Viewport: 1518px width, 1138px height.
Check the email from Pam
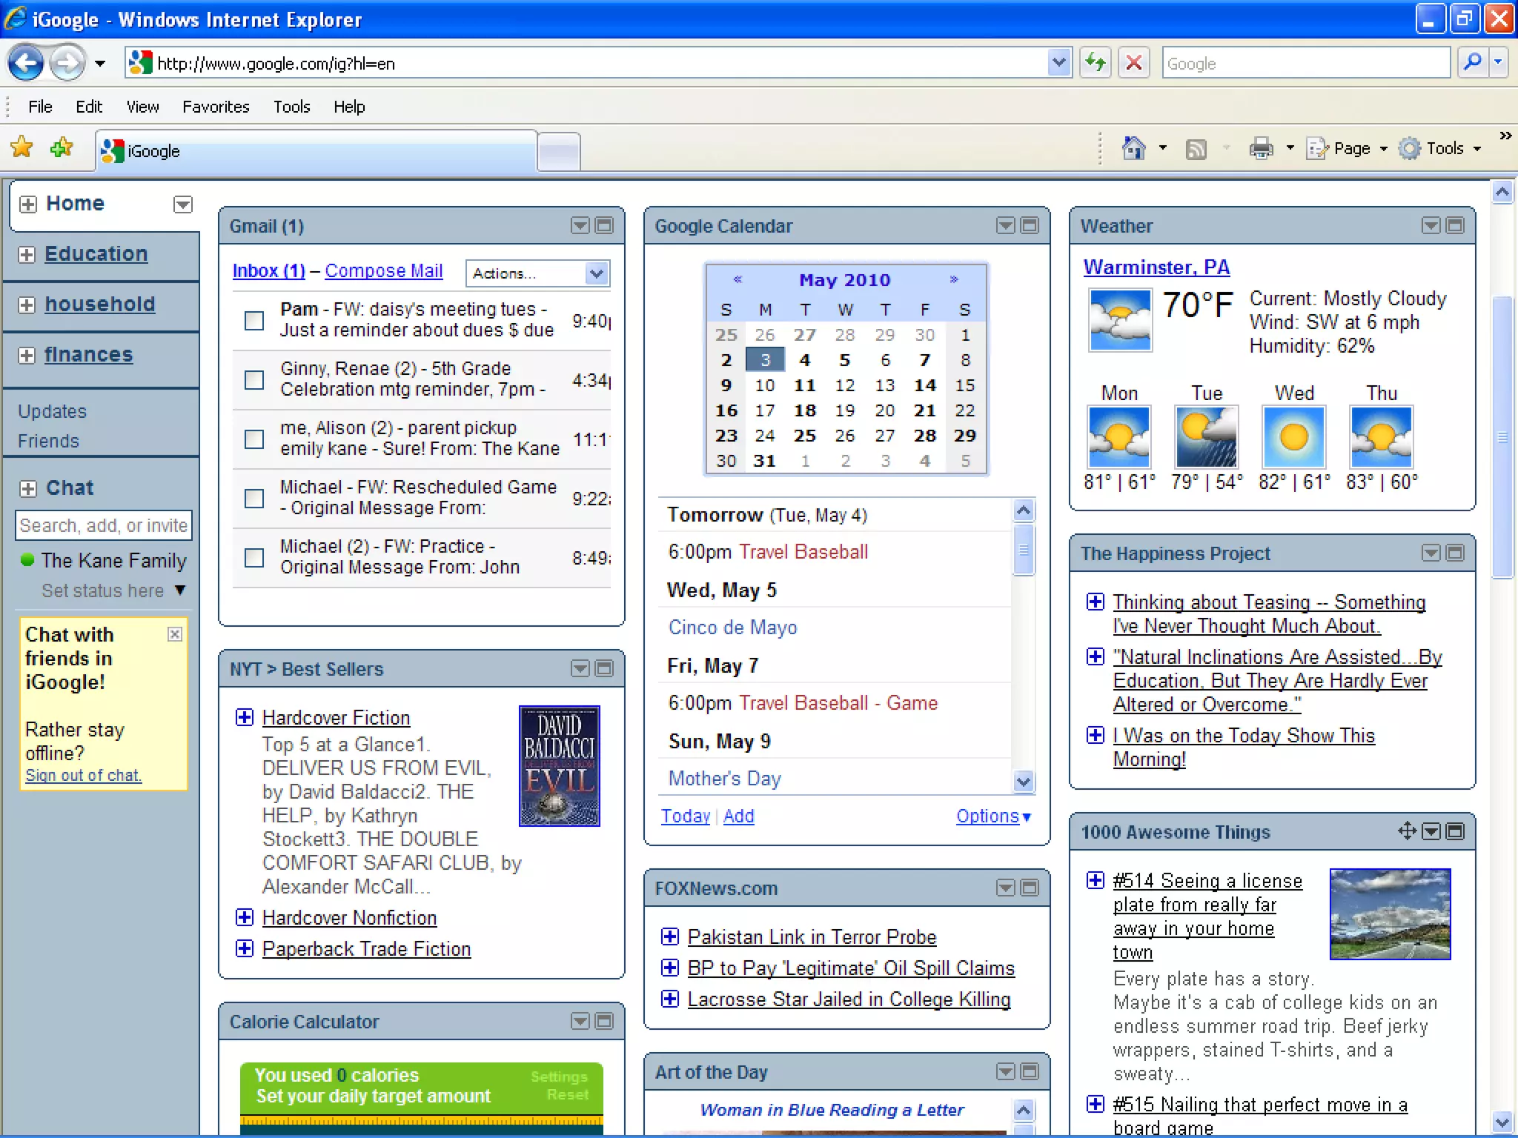(254, 320)
